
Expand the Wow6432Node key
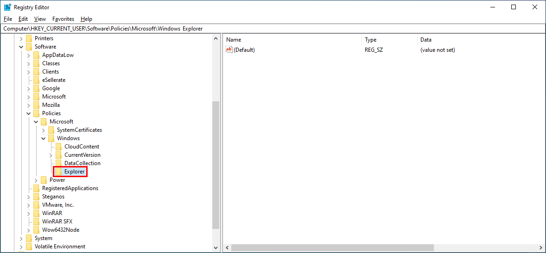point(29,230)
